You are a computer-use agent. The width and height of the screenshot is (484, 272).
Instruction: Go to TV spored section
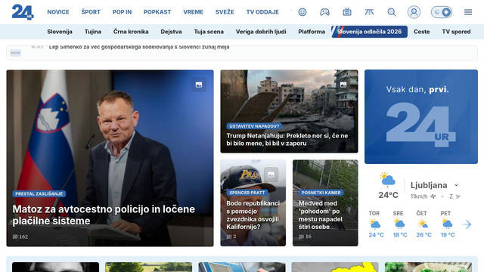(x=456, y=32)
